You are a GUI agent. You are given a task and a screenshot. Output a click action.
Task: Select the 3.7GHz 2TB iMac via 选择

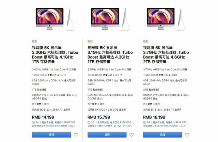point(162,135)
